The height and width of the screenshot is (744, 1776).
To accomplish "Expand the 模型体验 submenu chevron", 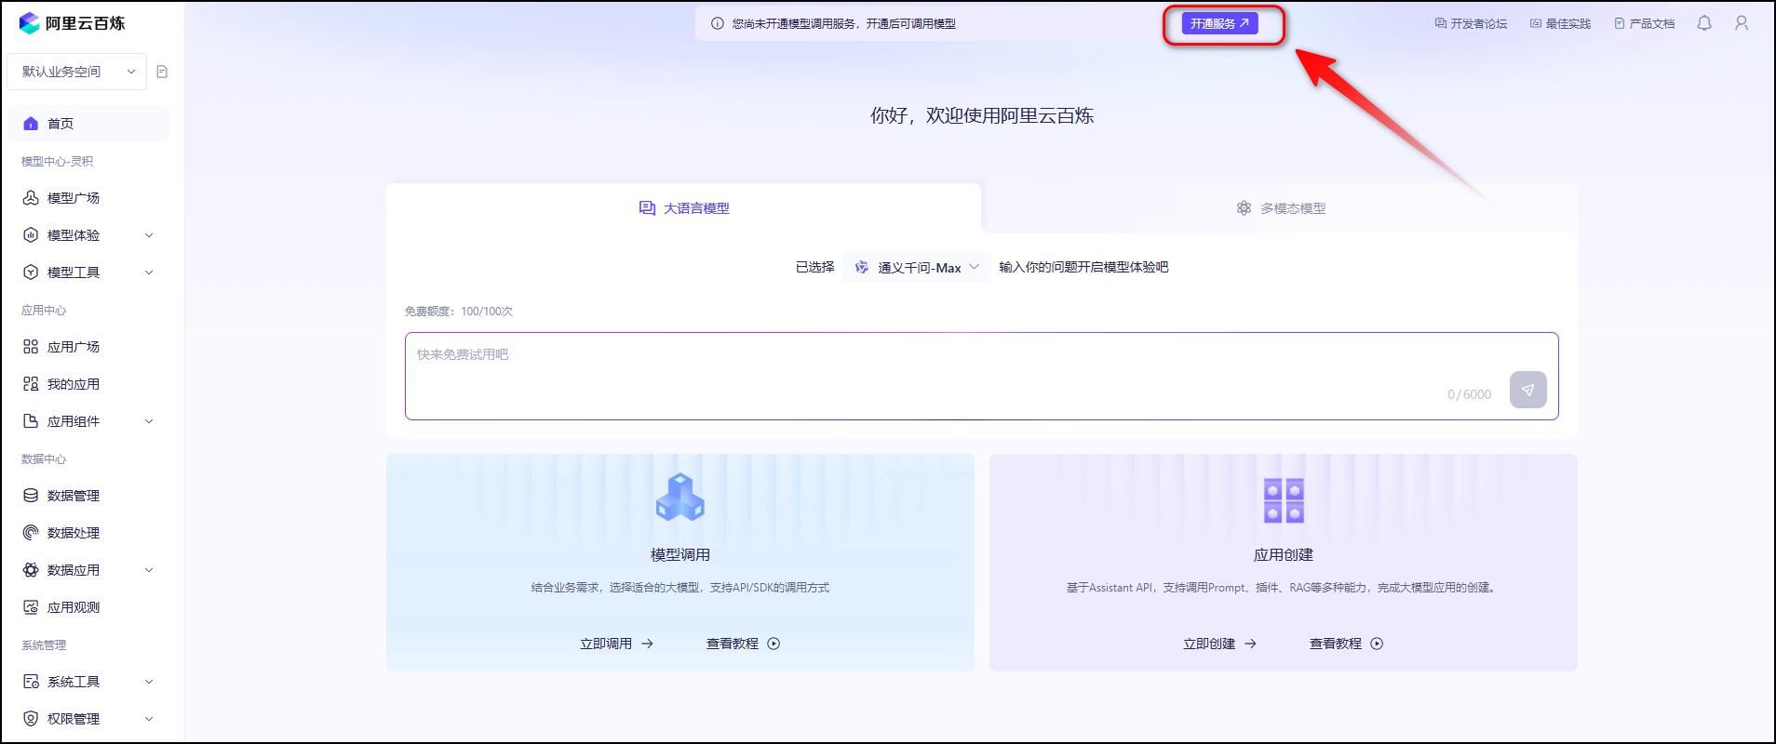I will click(149, 235).
